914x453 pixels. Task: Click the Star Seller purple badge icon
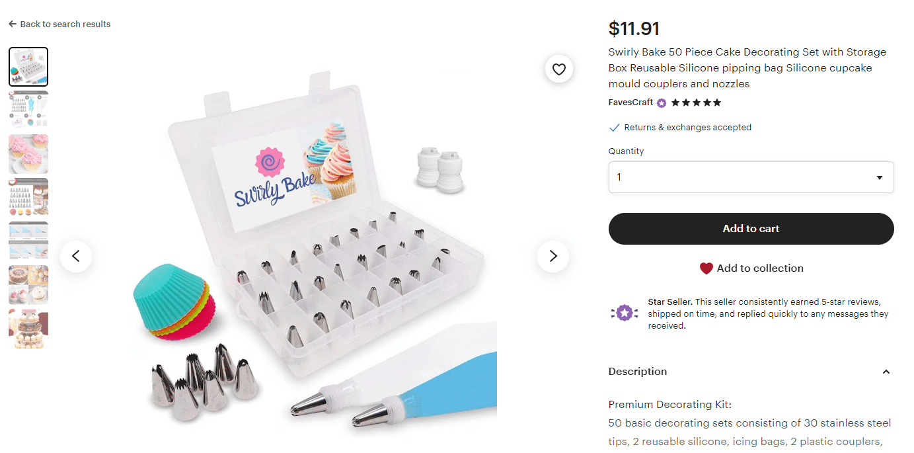[x=625, y=313]
